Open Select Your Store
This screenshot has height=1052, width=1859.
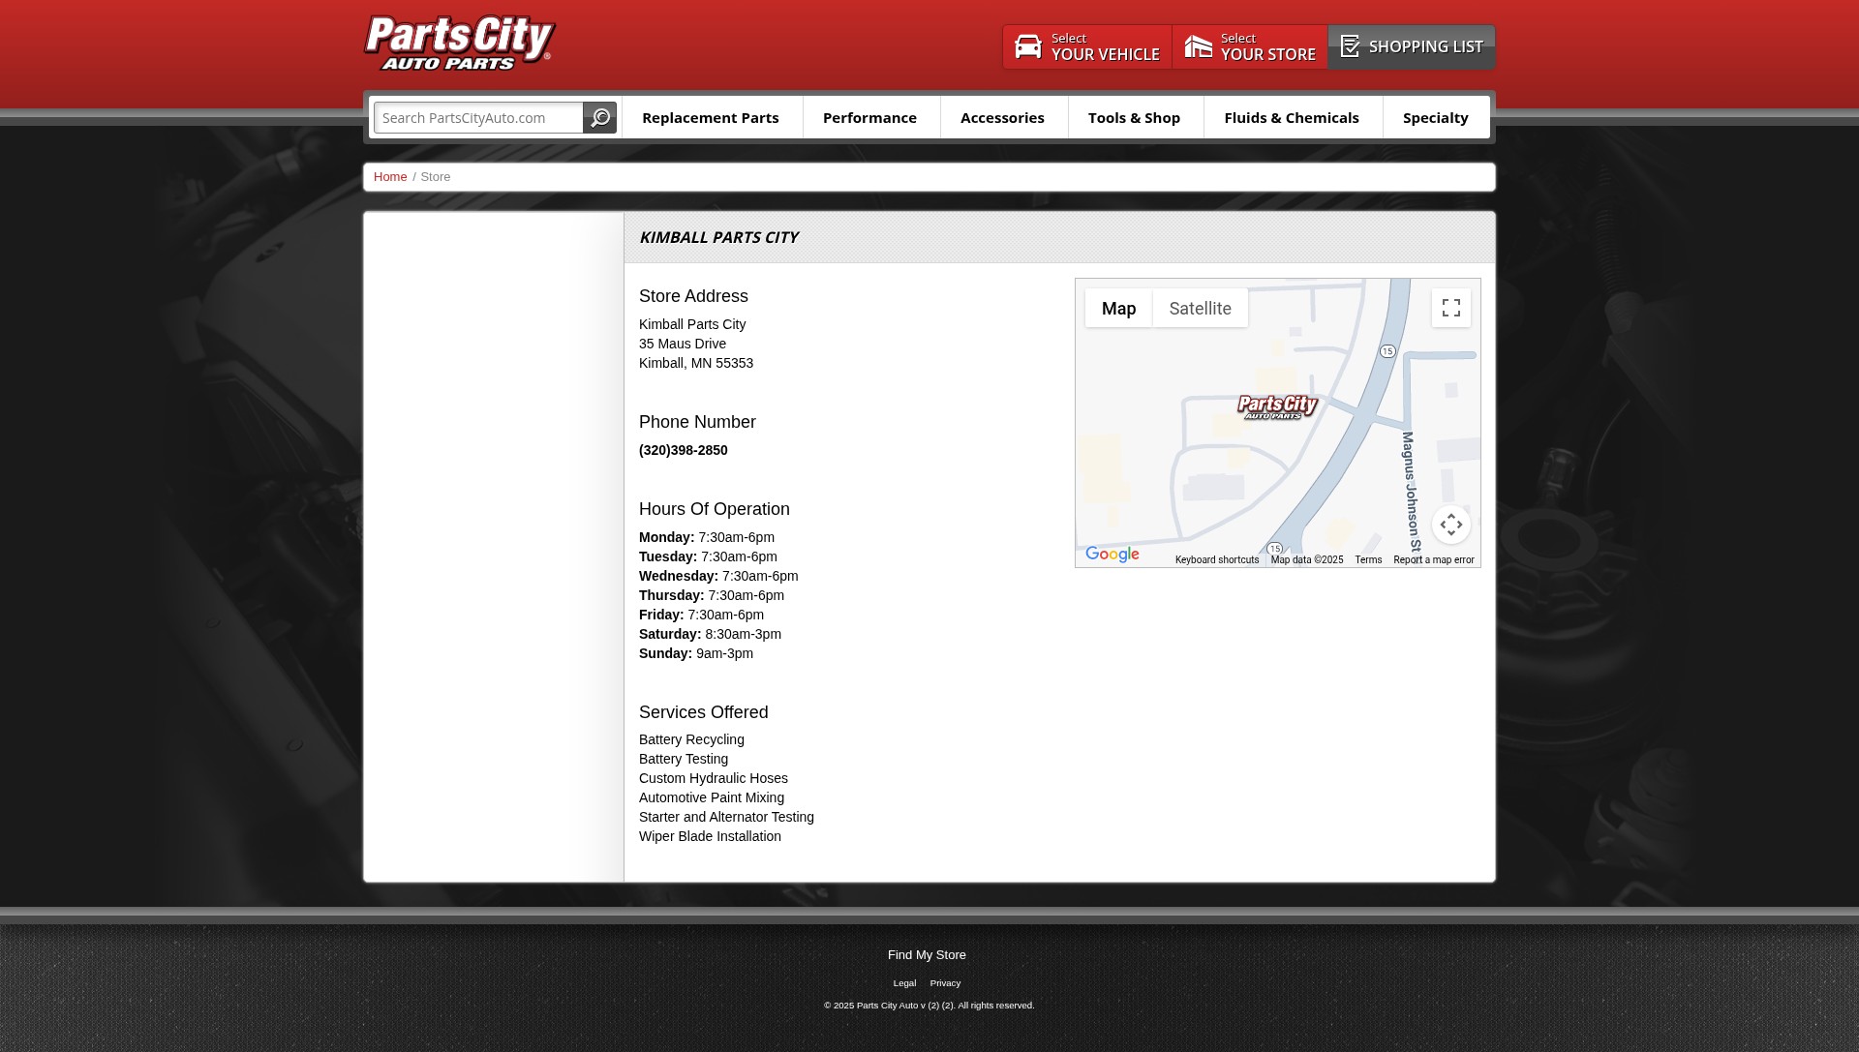pyautogui.click(x=1250, y=46)
